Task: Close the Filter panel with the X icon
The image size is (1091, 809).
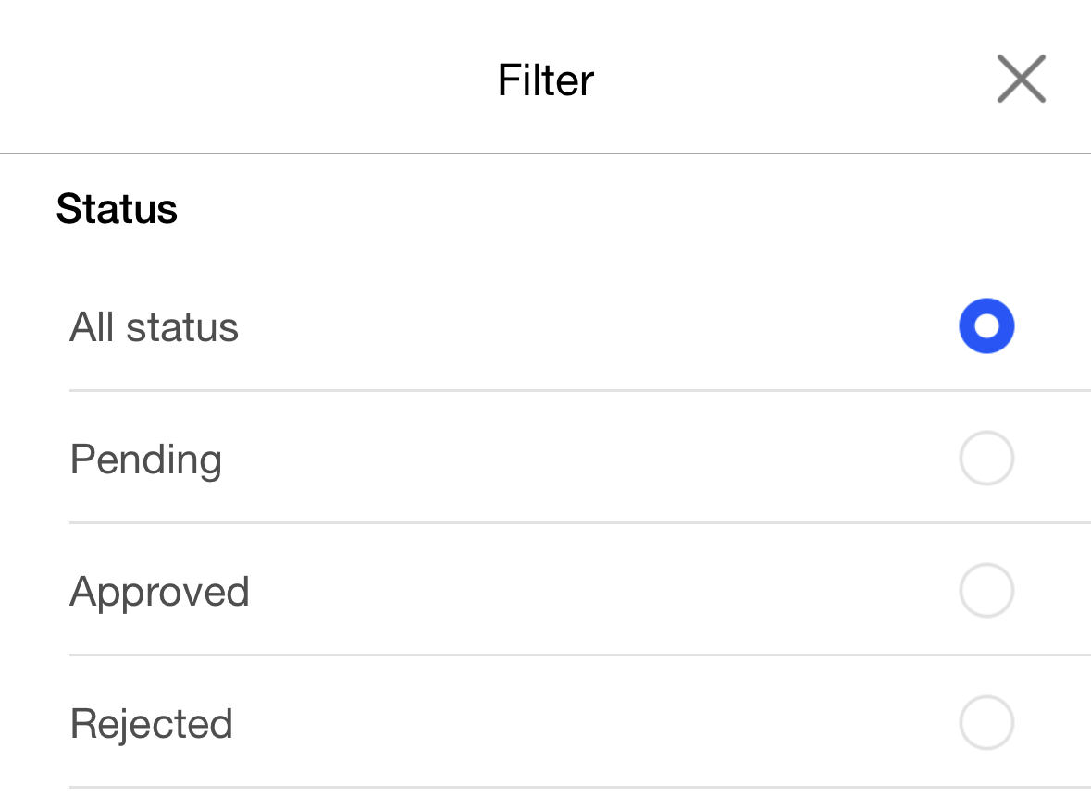Action: tap(1021, 80)
